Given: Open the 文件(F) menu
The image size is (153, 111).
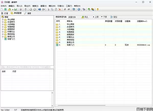Looking at the screenshot, I should [4, 6].
